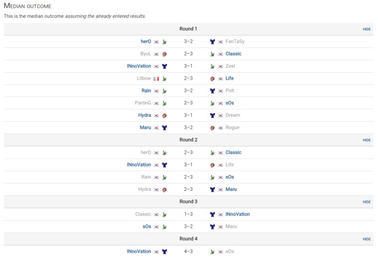
Task: Open Polt's player page
Action: 230,91
